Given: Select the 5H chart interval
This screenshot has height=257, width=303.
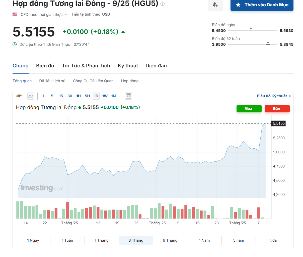Looking at the screenshot, I should 87,96.
